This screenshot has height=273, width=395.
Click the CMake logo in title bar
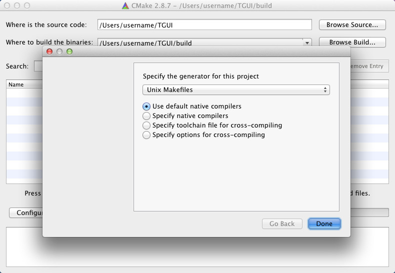[x=125, y=5]
